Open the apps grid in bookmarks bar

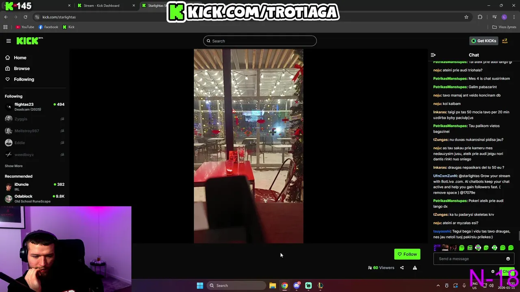5,27
